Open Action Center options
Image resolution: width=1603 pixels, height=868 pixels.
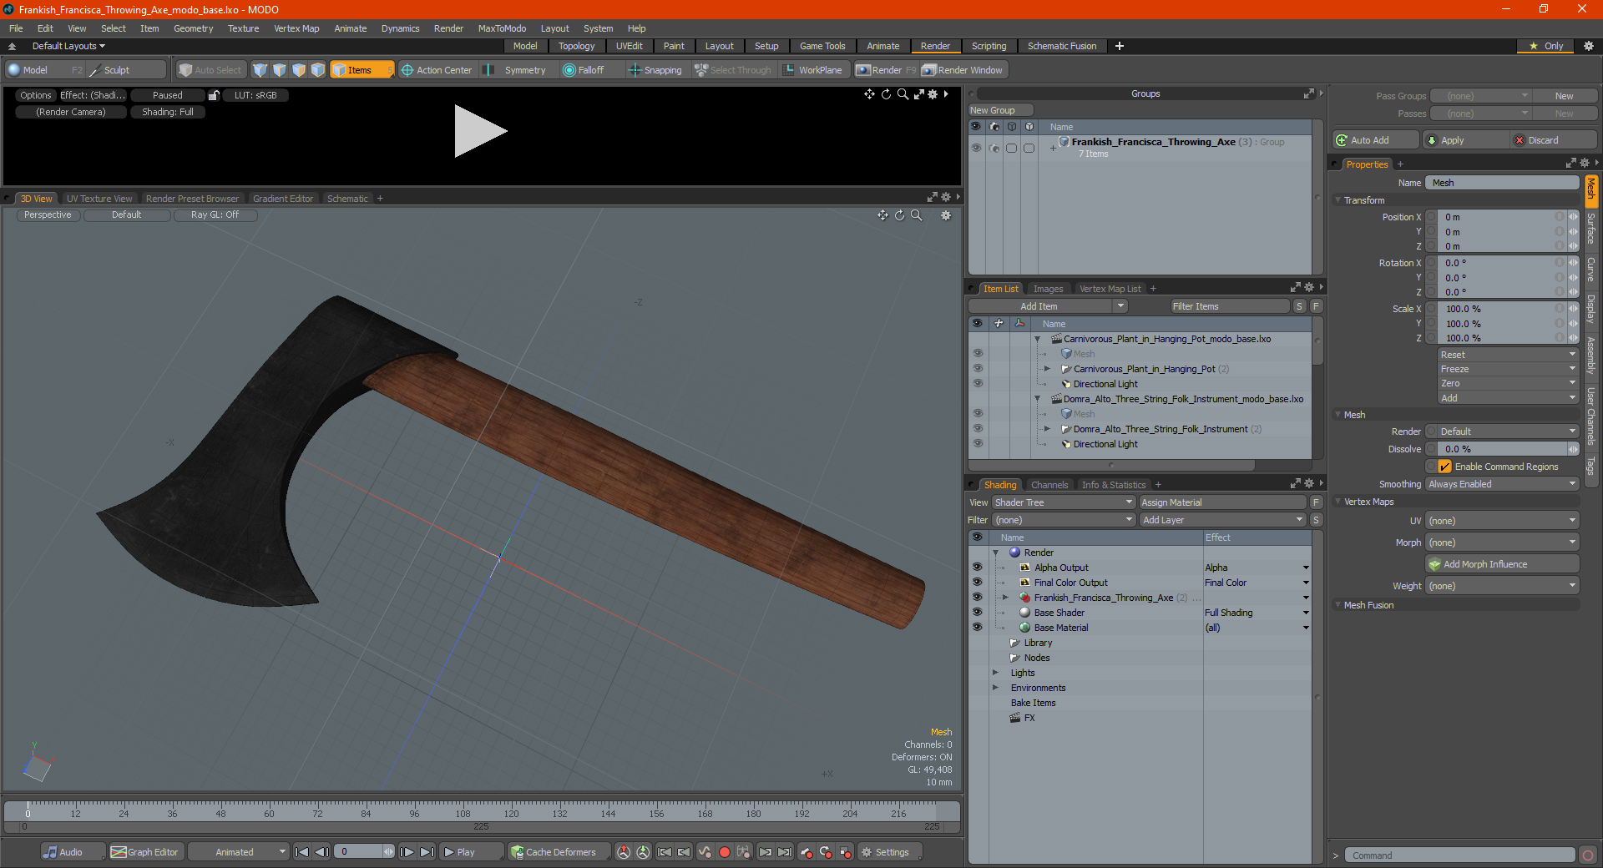coord(437,70)
